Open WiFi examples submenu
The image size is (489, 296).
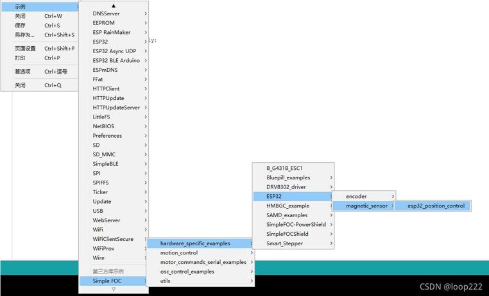[114, 230]
